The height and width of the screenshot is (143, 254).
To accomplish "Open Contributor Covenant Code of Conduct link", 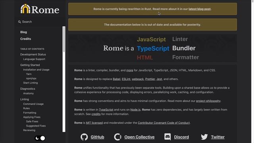I will (x=164, y=123).
